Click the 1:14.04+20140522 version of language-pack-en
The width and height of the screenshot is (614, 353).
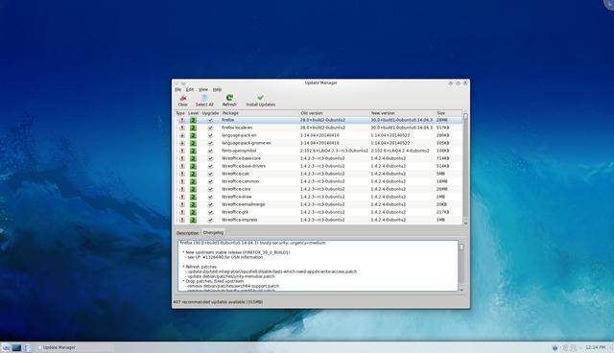pos(390,135)
